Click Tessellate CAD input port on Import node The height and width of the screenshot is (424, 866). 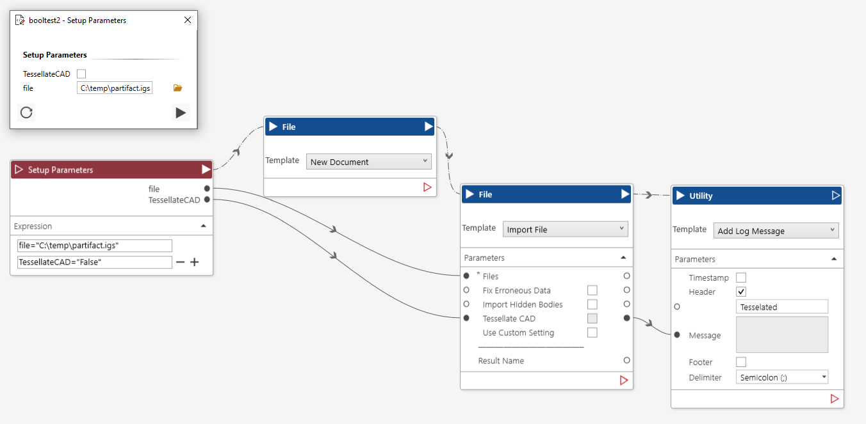(x=466, y=318)
